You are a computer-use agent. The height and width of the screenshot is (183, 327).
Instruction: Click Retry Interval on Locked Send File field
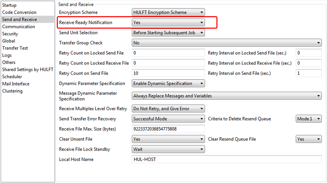pos(308,53)
